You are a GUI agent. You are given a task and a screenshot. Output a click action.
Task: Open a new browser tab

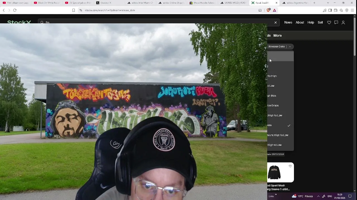(314, 3)
